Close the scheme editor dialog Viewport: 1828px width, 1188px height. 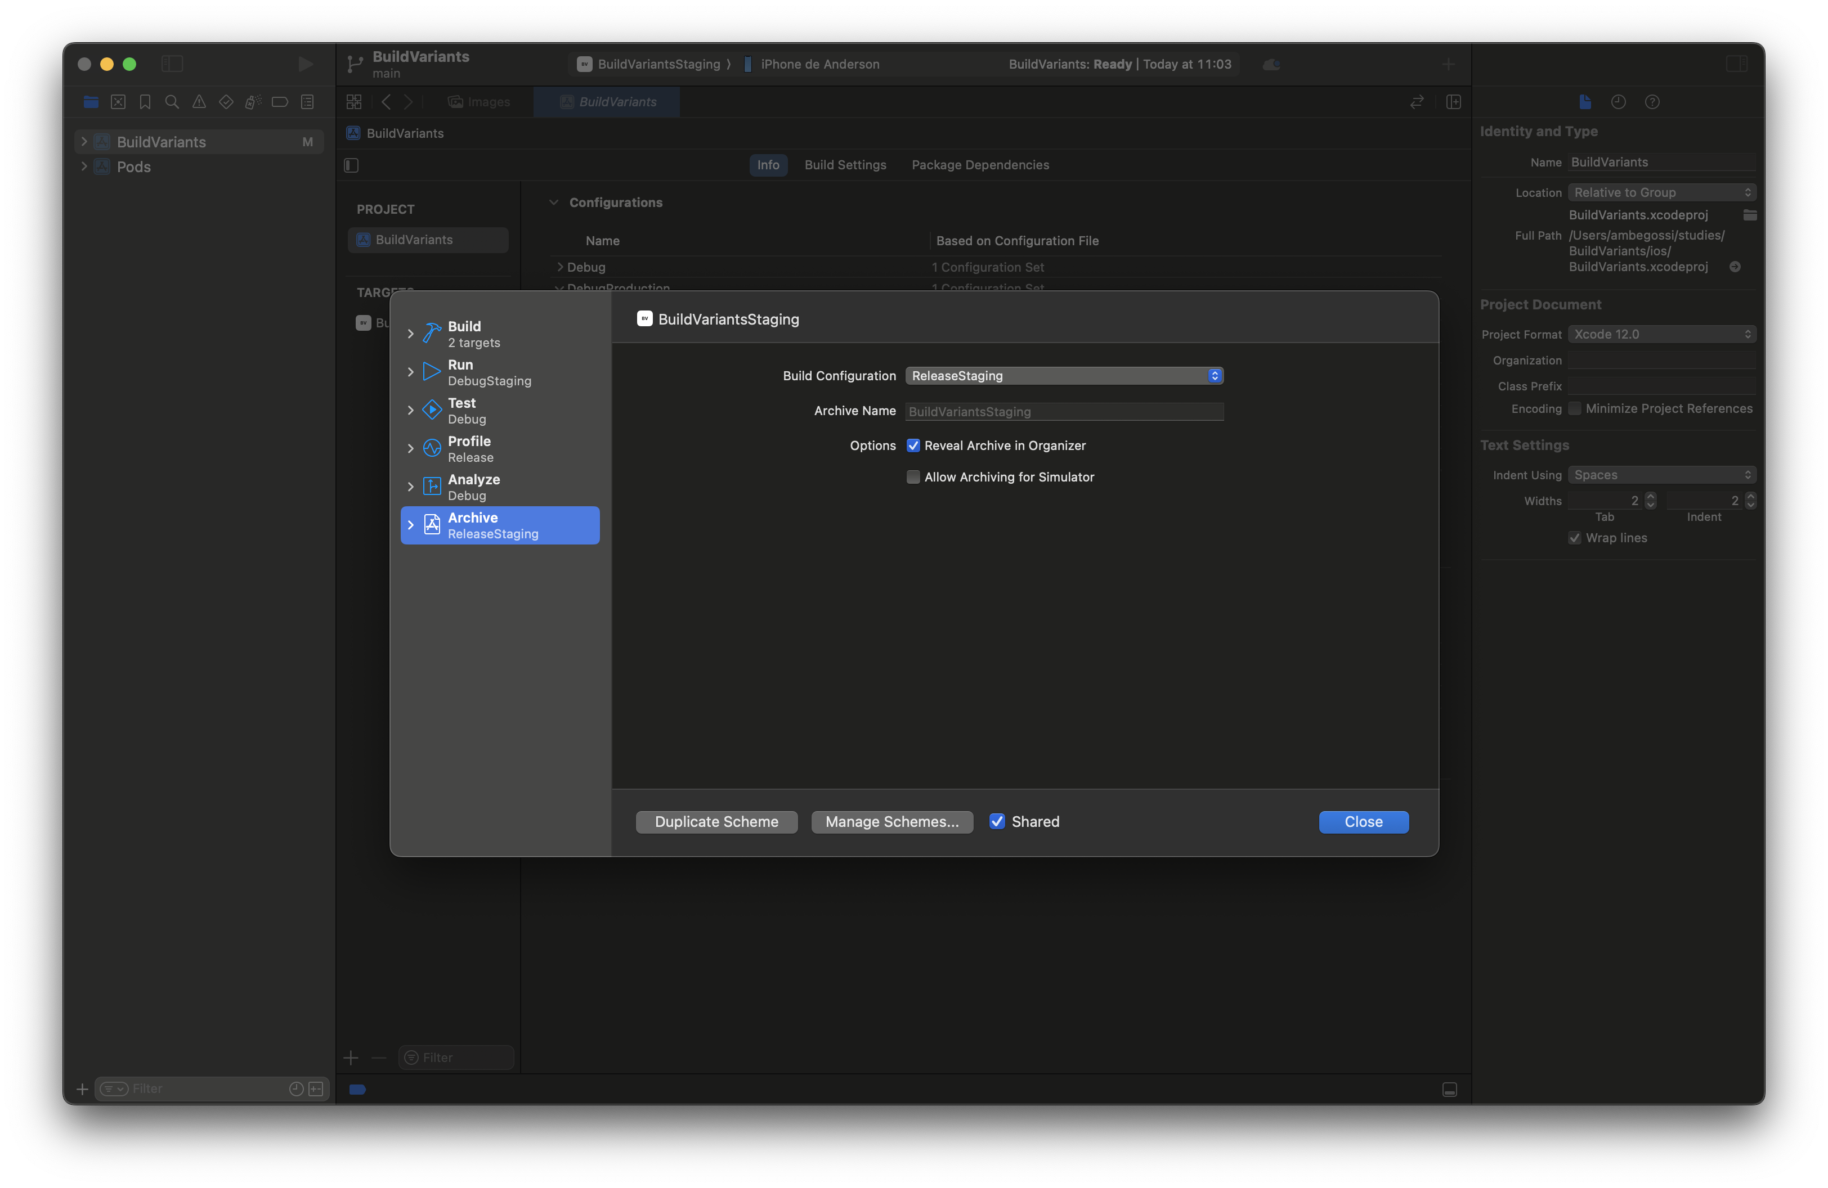1363,822
